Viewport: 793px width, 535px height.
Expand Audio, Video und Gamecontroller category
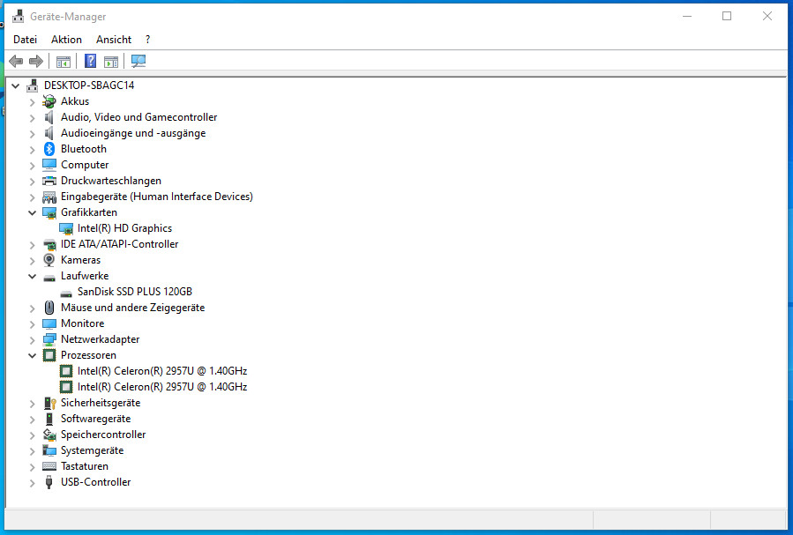click(x=33, y=118)
